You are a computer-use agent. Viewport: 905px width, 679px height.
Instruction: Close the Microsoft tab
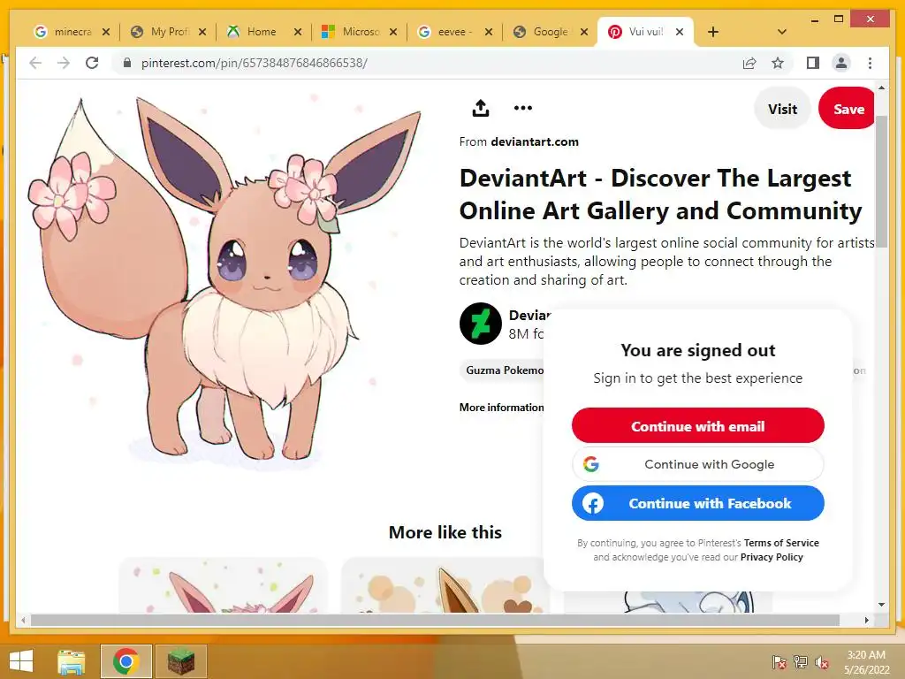pyautogui.click(x=393, y=32)
